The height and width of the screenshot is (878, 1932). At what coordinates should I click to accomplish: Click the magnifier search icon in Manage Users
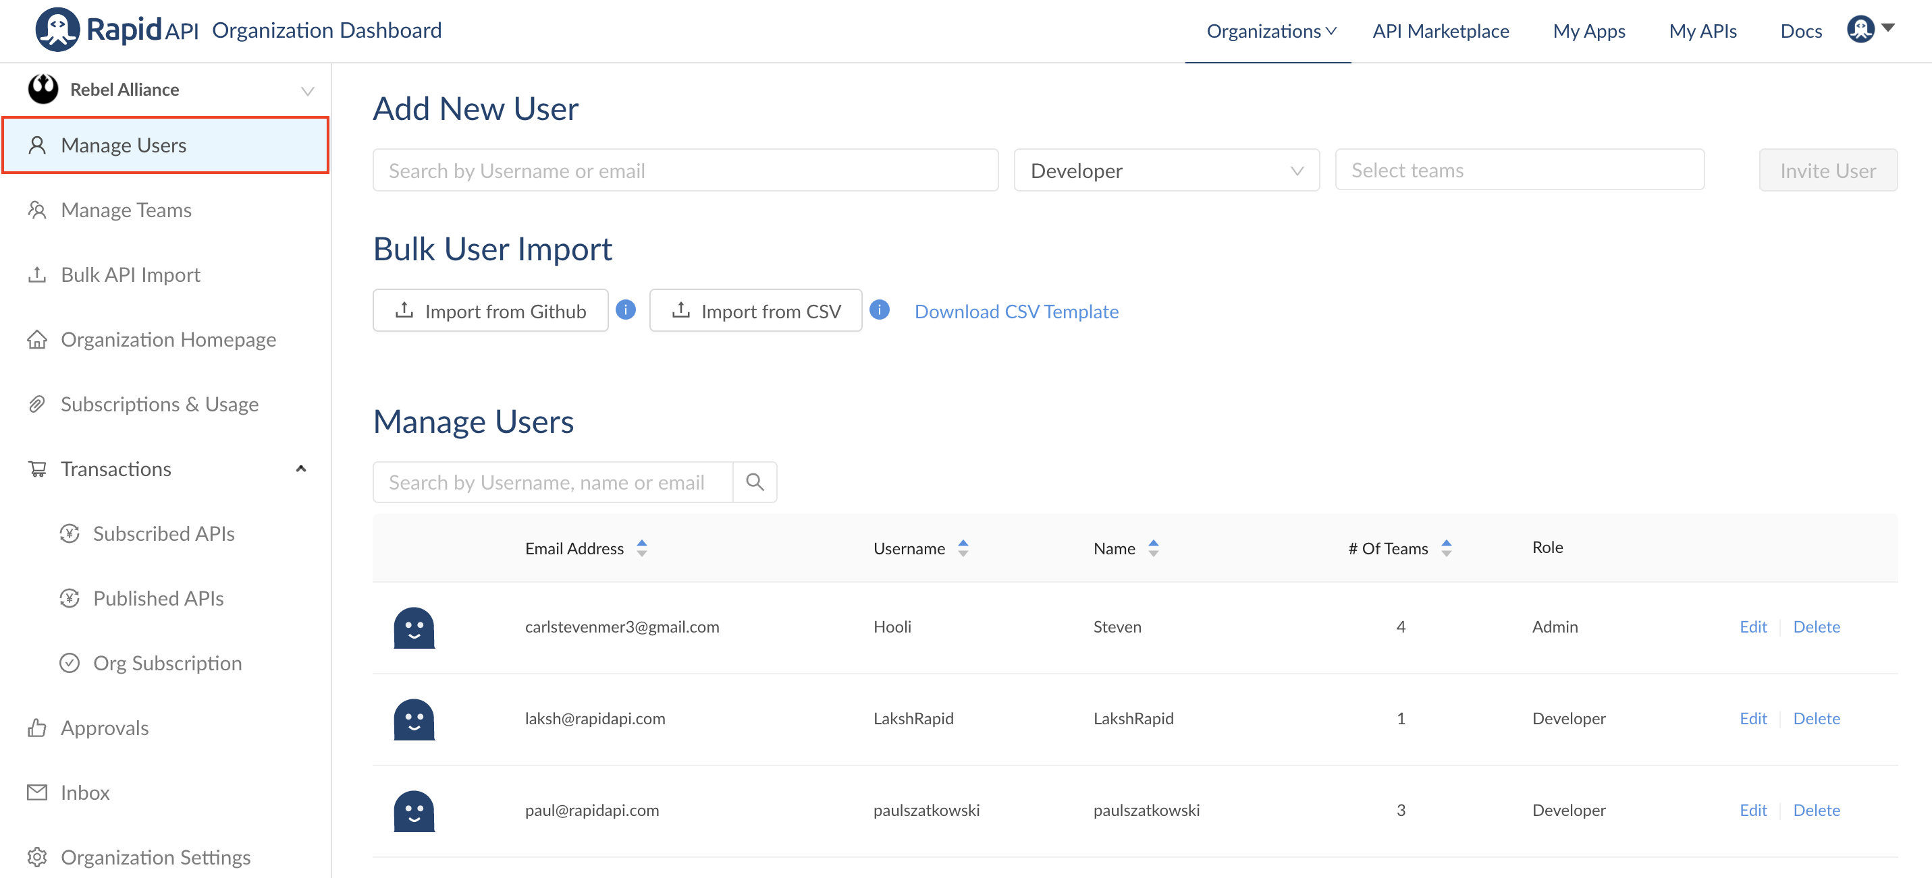click(x=755, y=481)
